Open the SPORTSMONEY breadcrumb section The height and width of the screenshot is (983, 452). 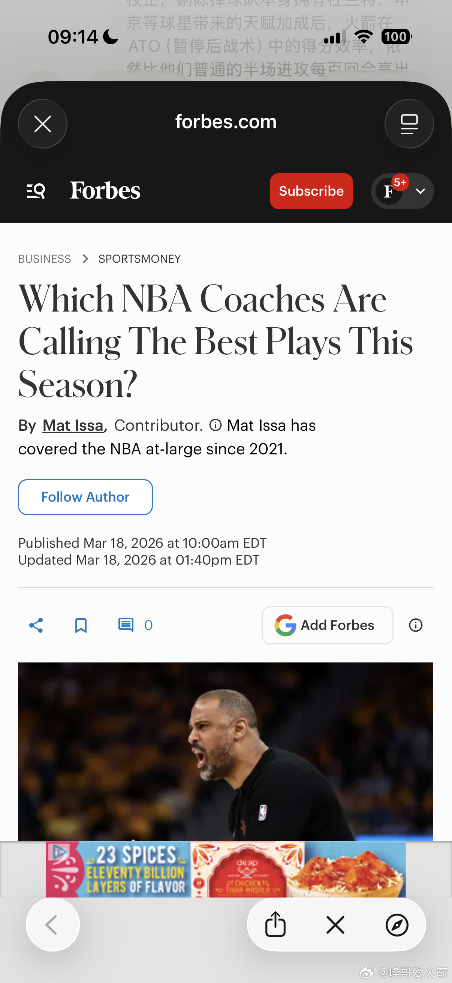(x=139, y=259)
